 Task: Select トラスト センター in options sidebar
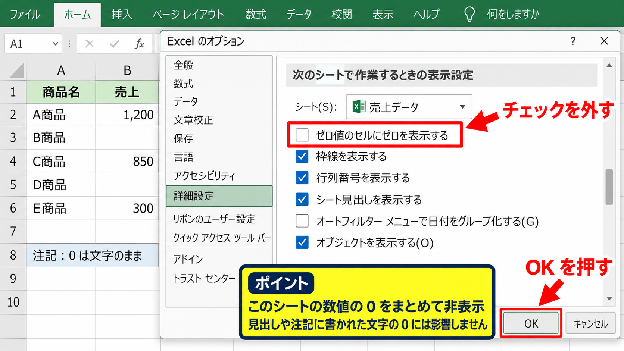pyautogui.click(x=204, y=278)
